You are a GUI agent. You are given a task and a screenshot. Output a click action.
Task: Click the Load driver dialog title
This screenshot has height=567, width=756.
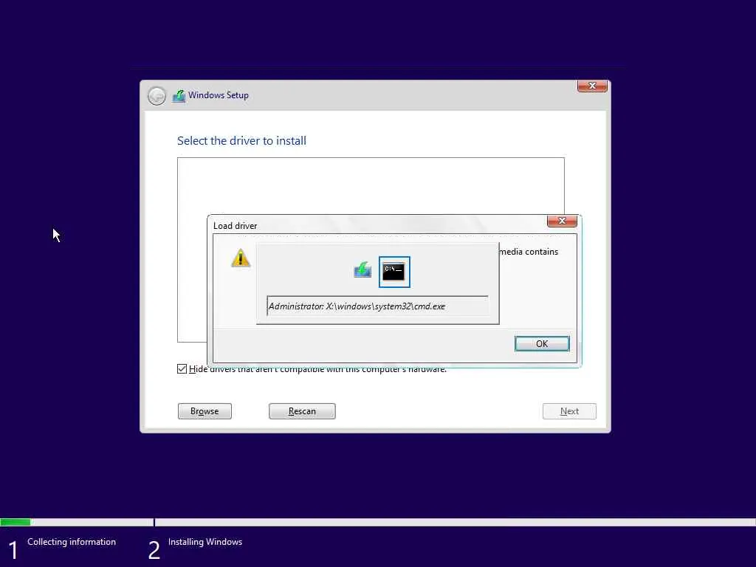point(235,226)
